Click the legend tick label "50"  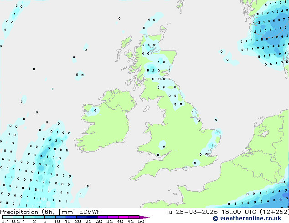point(141,221)
